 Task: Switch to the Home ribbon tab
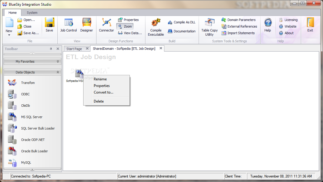tap(13, 13)
